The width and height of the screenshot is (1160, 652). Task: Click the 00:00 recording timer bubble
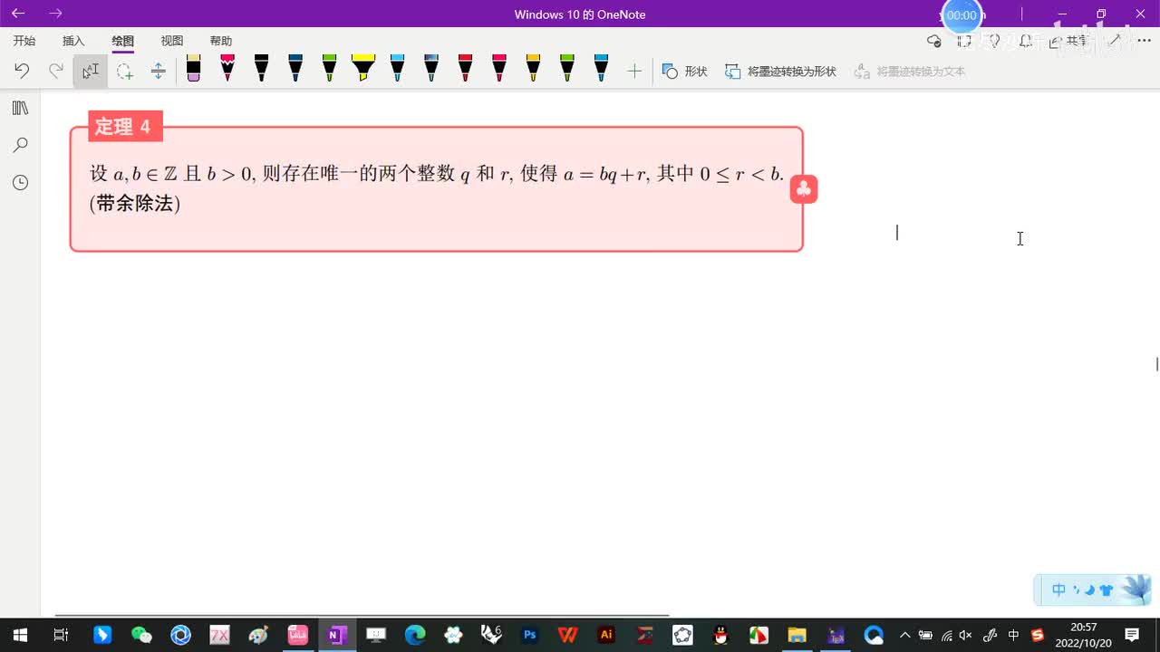pos(962,15)
